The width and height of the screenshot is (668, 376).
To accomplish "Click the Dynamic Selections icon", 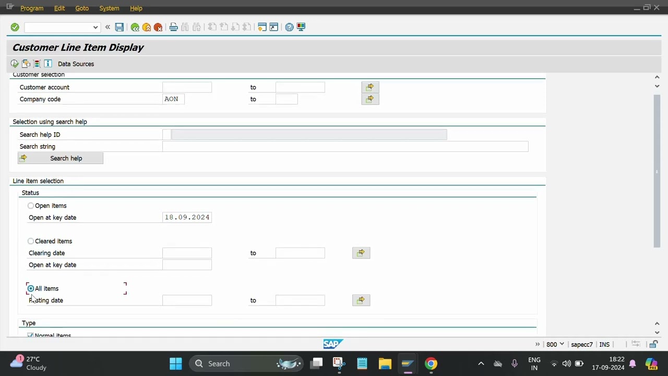I will pyautogui.click(x=37, y=64).
